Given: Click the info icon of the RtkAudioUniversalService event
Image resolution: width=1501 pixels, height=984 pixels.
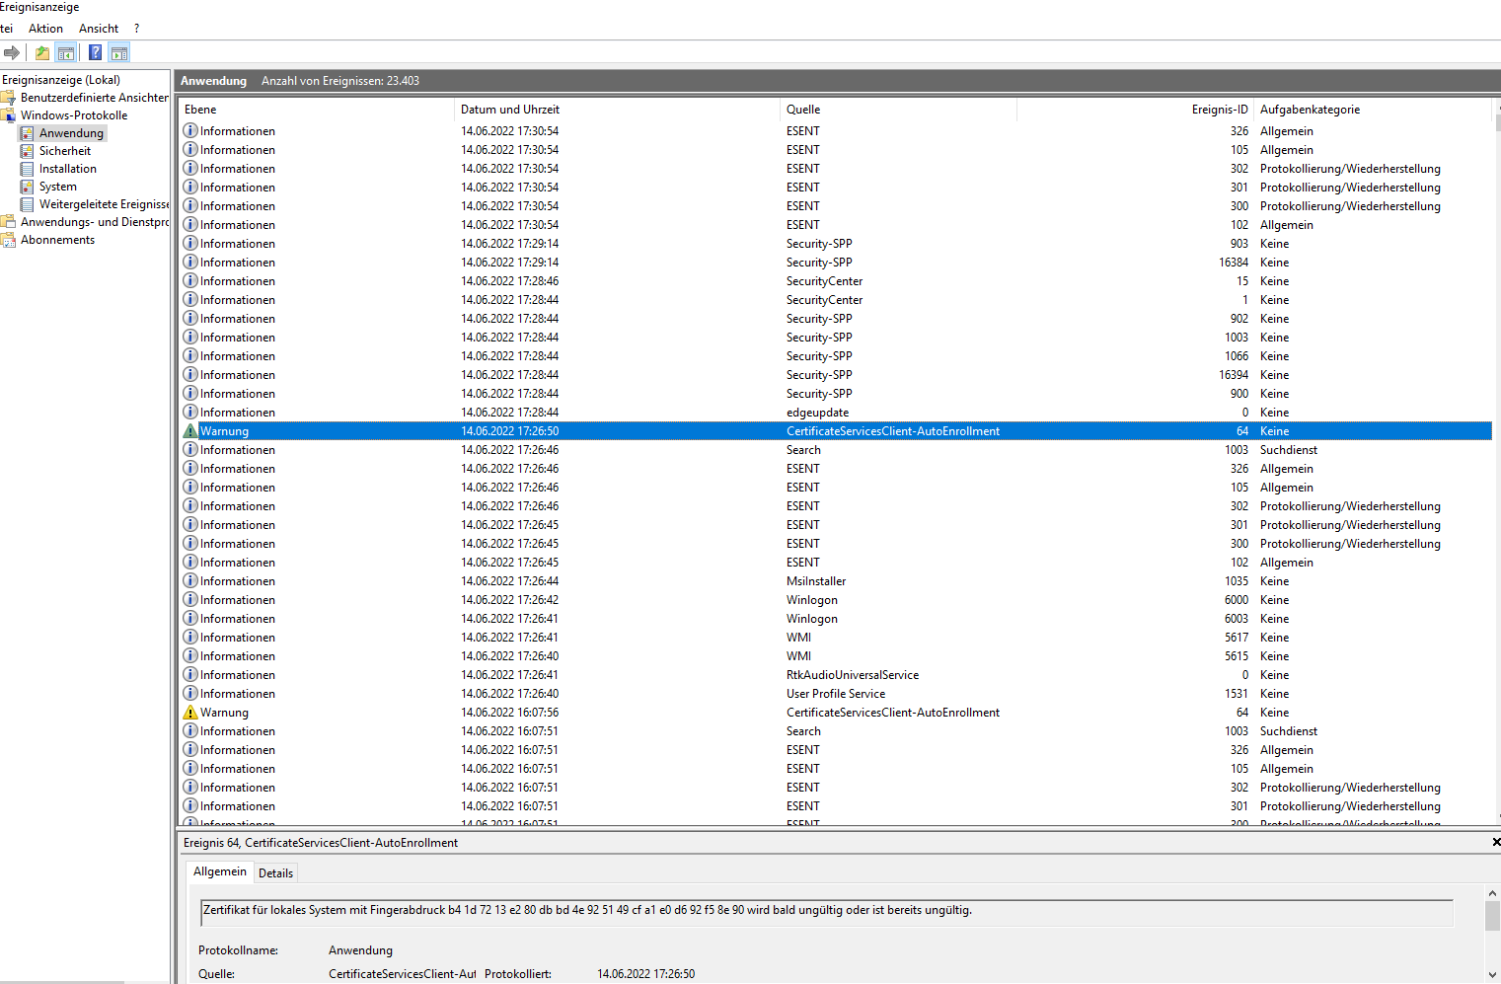Looking at the screenshot, I should click(x=191, y=675).
